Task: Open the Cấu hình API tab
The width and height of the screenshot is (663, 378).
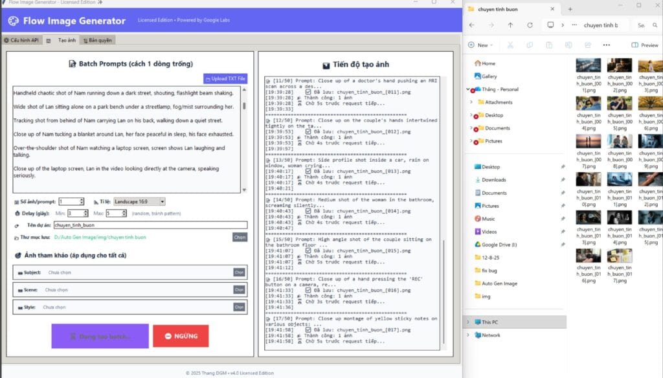Action: coord(21,40)
